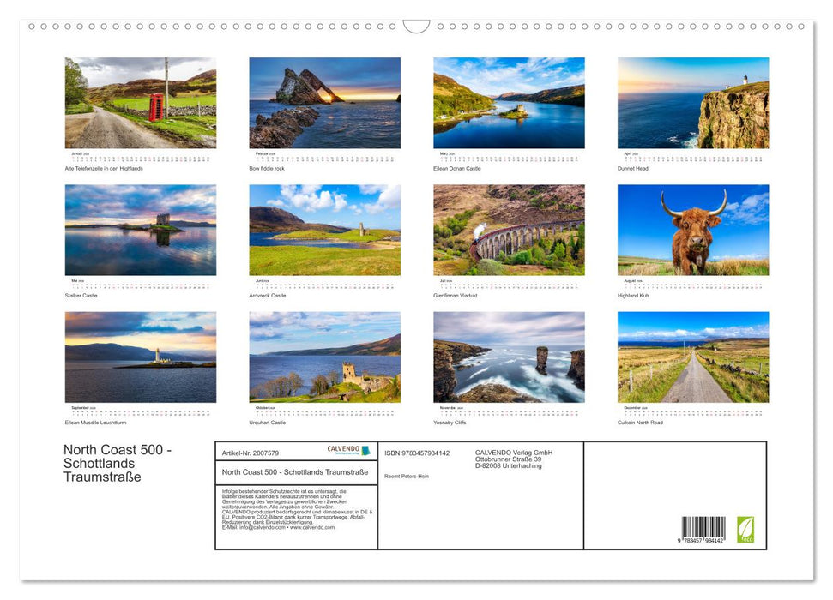
Task: Expand the Eilean Donan Castle caption
Action: coord(456,169)
